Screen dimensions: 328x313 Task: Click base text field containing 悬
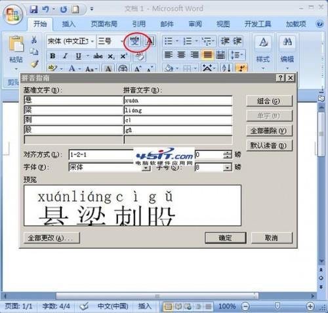point(73,100)
